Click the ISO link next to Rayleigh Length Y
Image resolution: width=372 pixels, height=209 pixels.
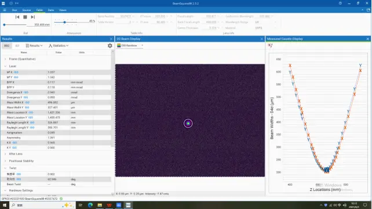coord(32,127)
